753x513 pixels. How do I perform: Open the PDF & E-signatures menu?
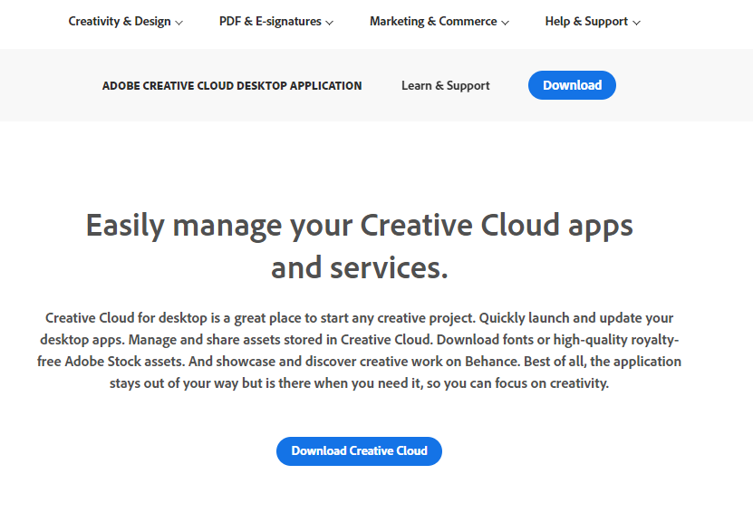[x=270, y=22]
